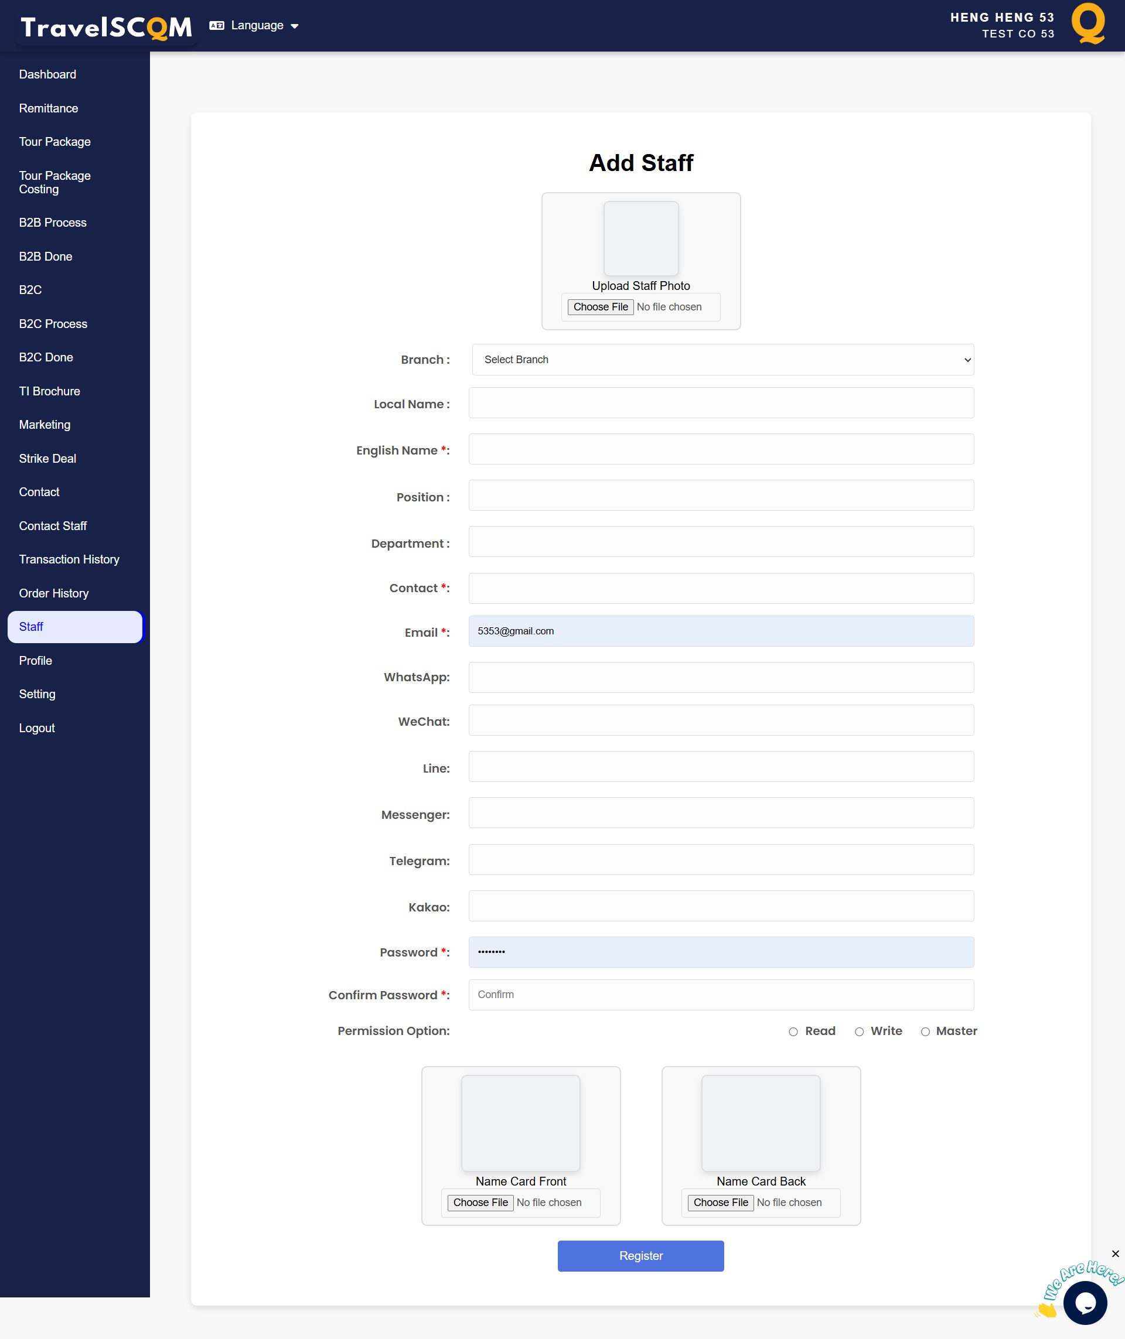This screenshot has height=1339, width=1125.
Task: Select the Master permission option
Action: 925,1031
